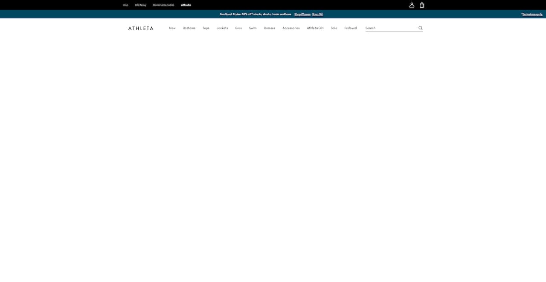Image resolution: width=546 pixels, height=282 pixels.
Task: Open the Athleta Girl menu
Action: point(315,28)
